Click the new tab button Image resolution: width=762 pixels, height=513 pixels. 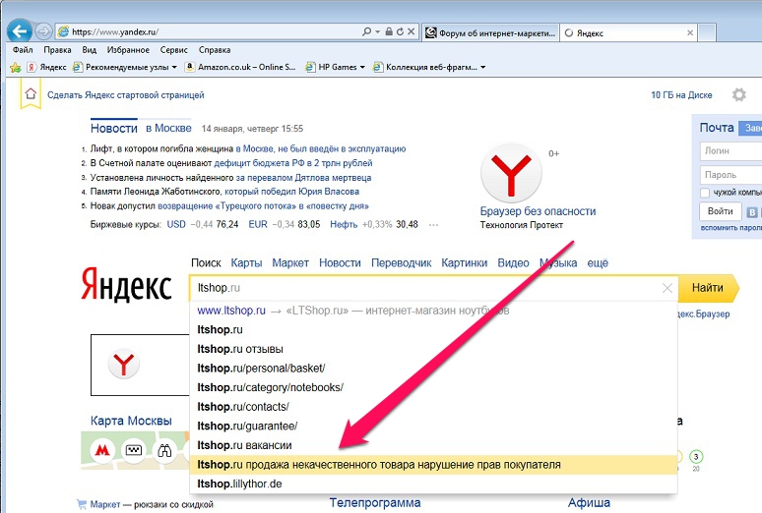click(x=707, y=33)
